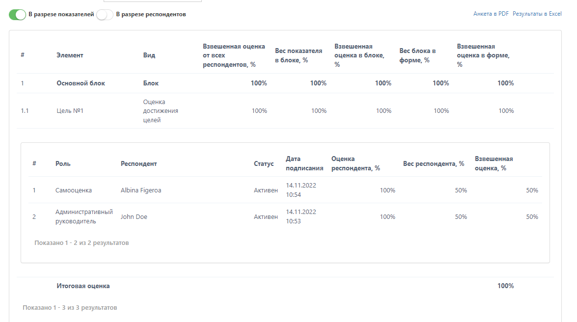The height and width of the screenshot is (322, 577).
Task: Select respondent Albina Figeroa
Action: 140,190
